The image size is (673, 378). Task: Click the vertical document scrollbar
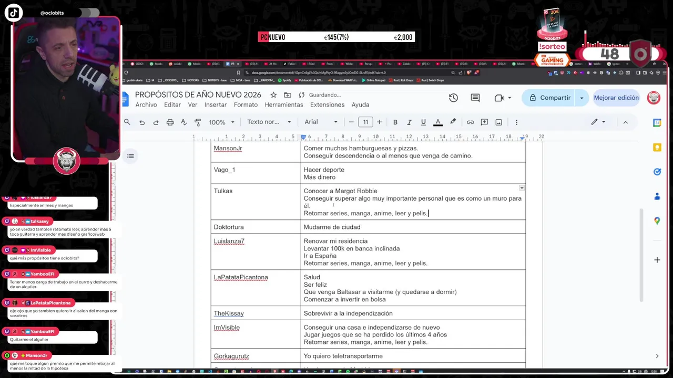pos(641,255)
